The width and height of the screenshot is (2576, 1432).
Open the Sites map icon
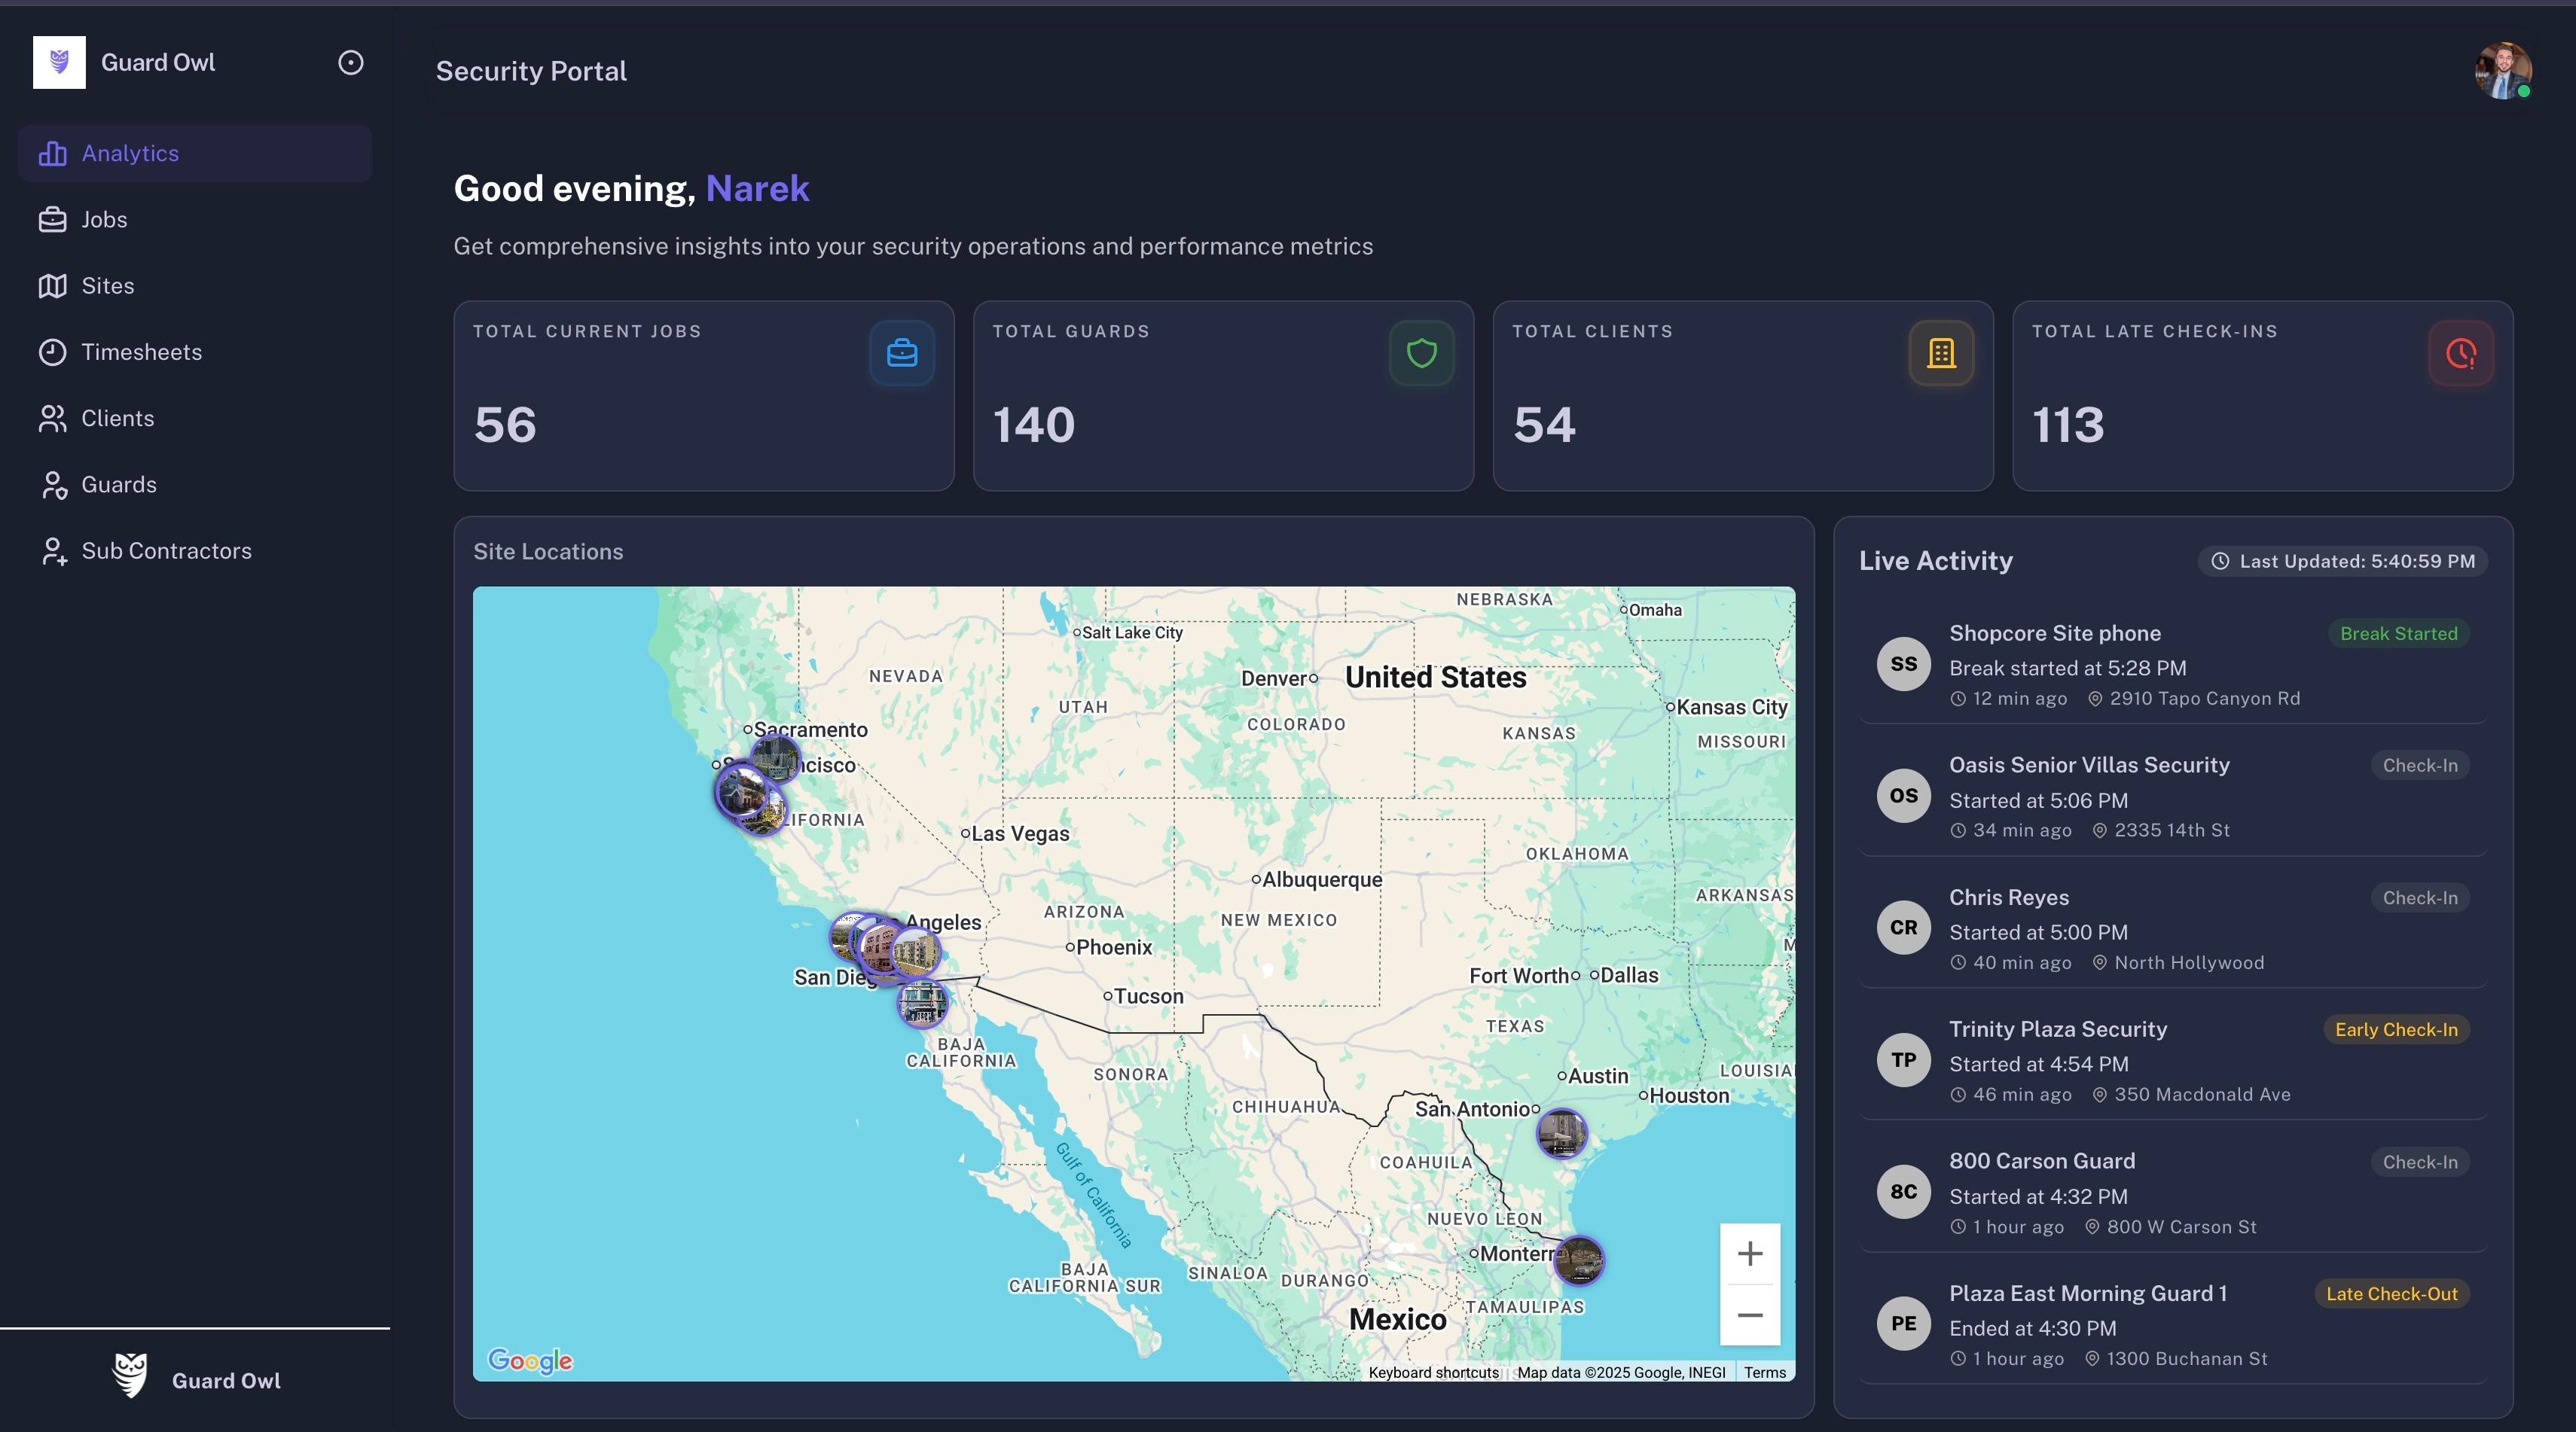click(53, 286)
